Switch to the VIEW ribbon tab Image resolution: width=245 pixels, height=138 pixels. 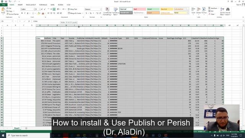point(69,5)
